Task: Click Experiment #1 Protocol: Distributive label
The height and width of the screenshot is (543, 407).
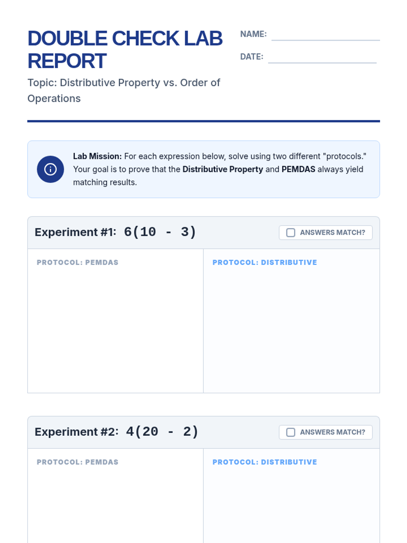Action: [265, 262]
